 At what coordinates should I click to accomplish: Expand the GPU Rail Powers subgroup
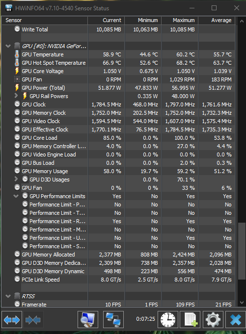point(16,96)
